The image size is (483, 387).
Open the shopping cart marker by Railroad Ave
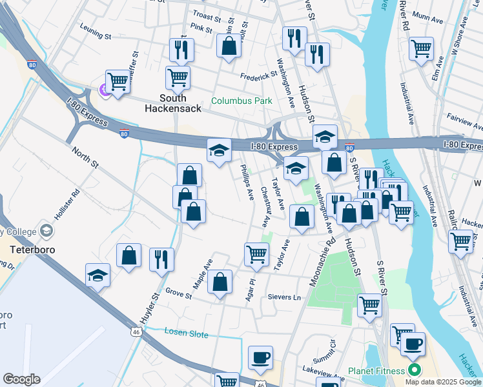click(460, 242)
